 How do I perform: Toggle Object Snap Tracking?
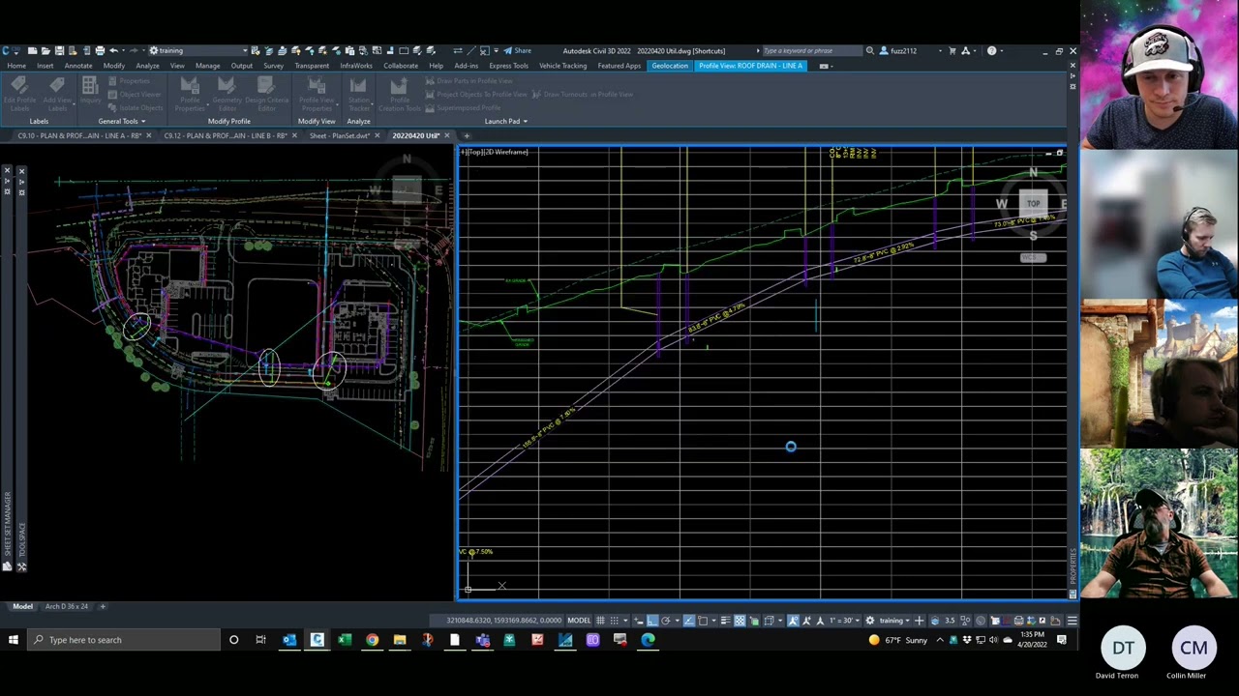[688, 621]
